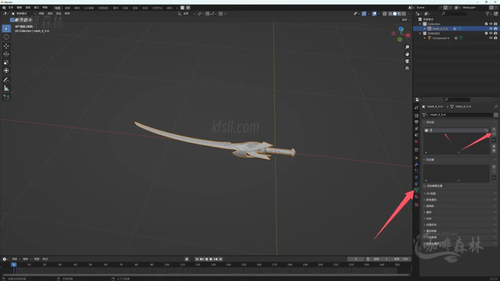The width and height of the screenshot is (500, 281).
Task: Open the Modifier properties wrench tab
Action: point(417,164)
